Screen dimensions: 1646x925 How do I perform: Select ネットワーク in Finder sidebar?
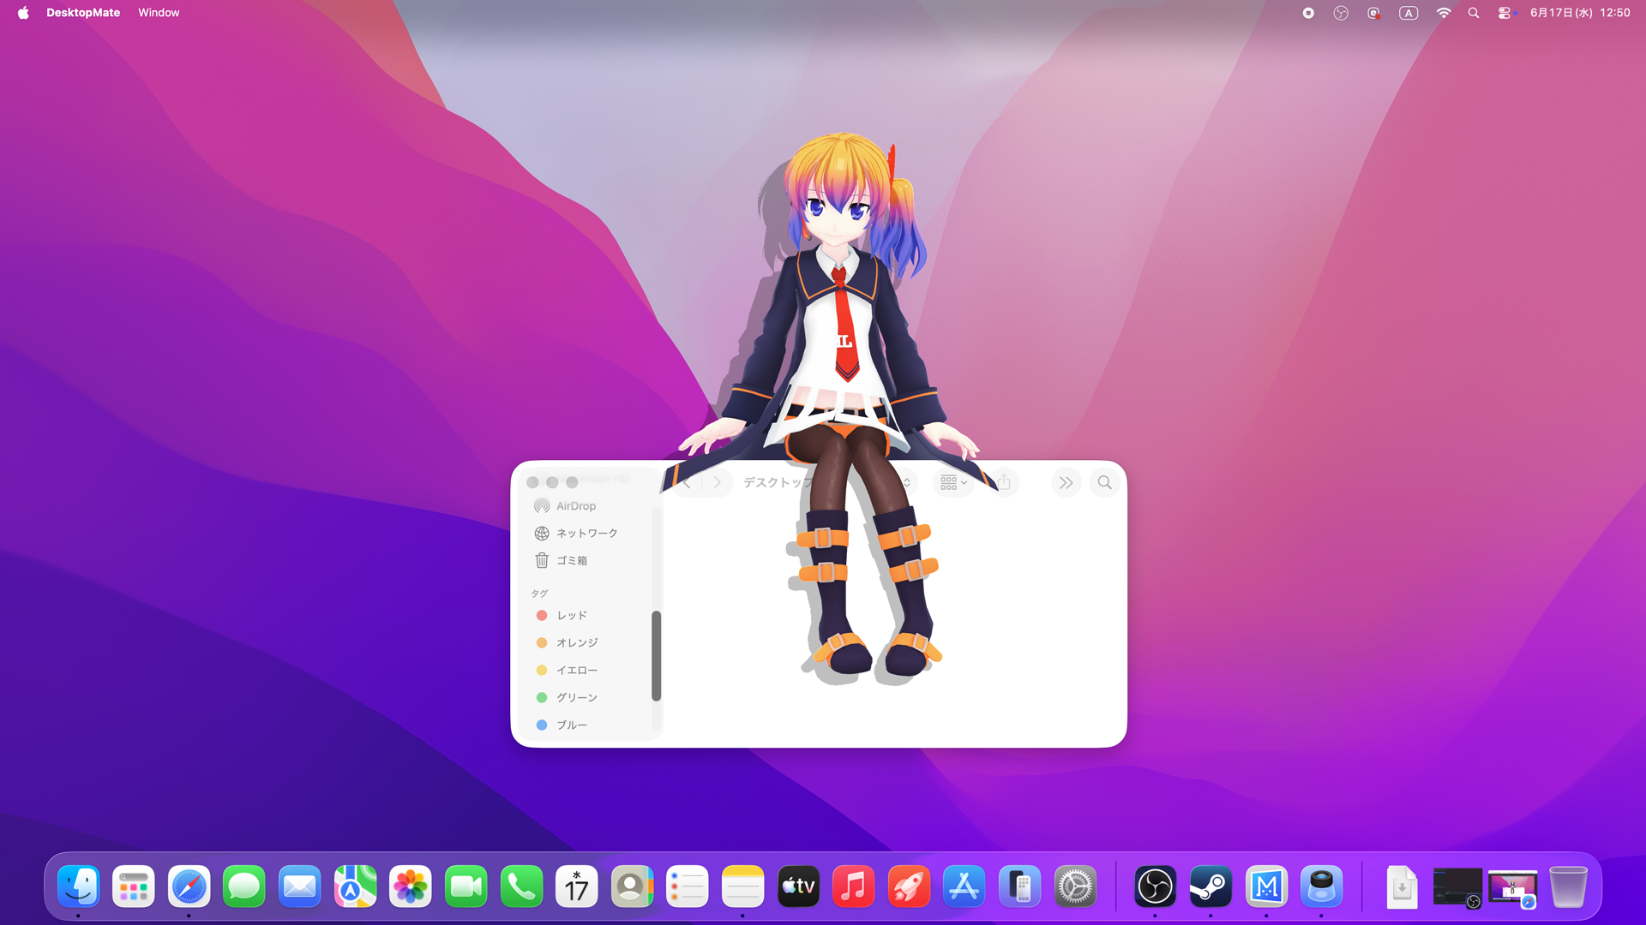(x=590, y=534)
